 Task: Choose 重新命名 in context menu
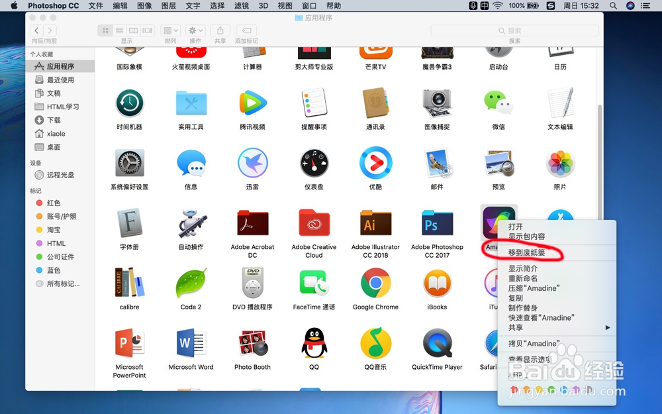[x=523, y=278]
